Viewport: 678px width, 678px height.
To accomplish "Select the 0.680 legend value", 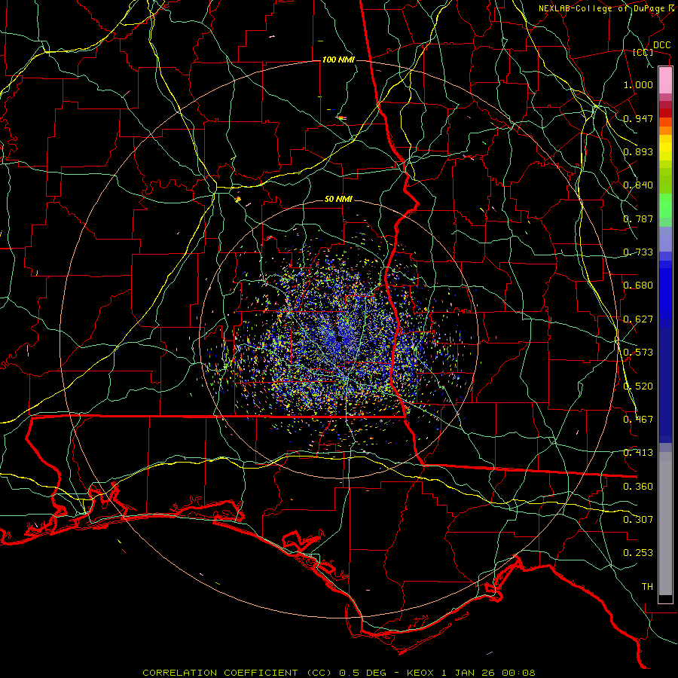I will point(638,286).
